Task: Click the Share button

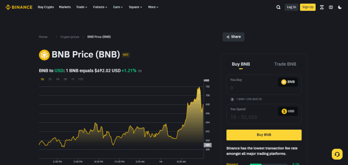Action: point(233,37)
